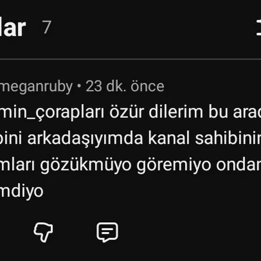Image resolution: width=261 pixels, height=261 pixels.
Task: Select the comments heading ending in 'lar'
Action: point(13,28)
